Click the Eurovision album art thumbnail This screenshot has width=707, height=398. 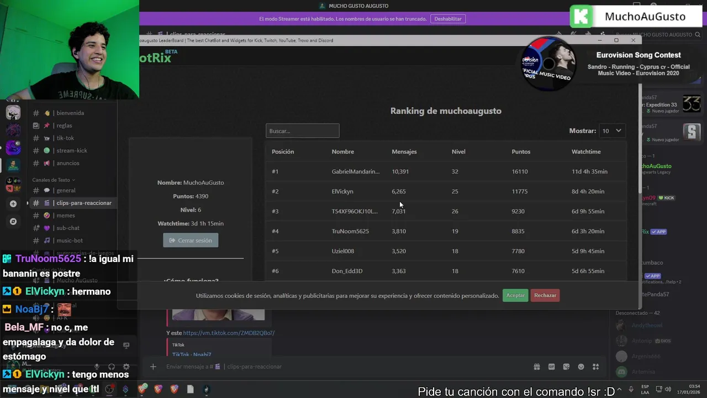[x=549, y=64]
